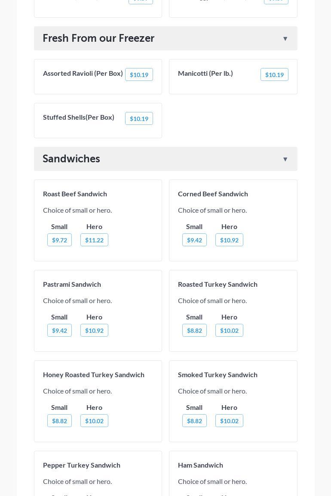Click the Sandwiches category header
Image resolution: width=331 pixels, height=496 pixels.
(x=71, y=159)
